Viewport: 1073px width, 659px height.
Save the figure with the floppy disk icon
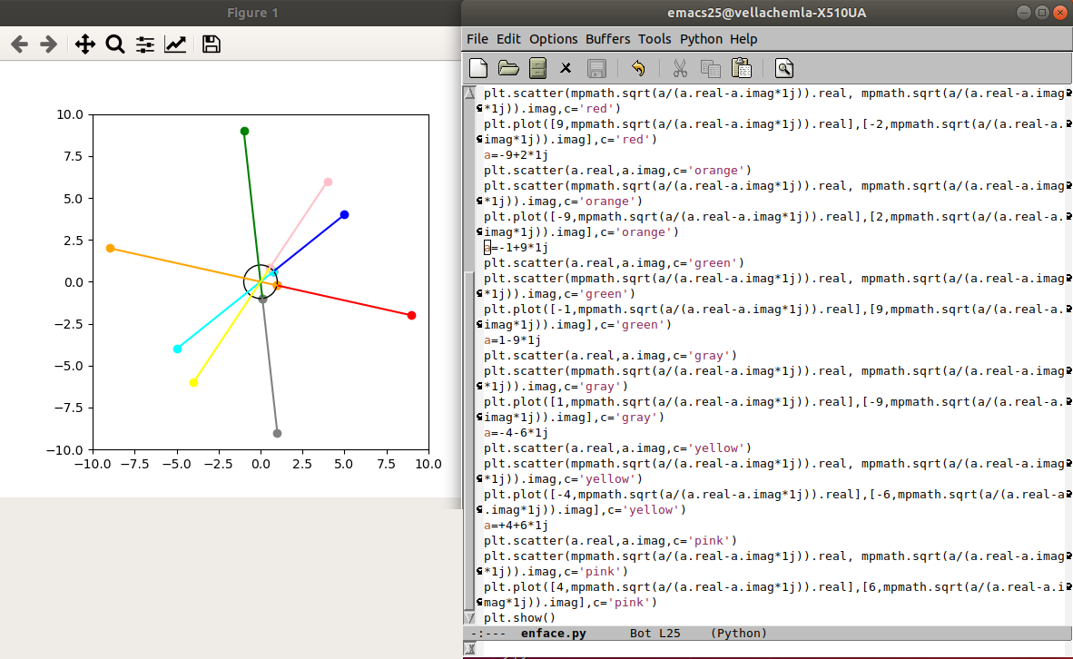pos(212,44)
